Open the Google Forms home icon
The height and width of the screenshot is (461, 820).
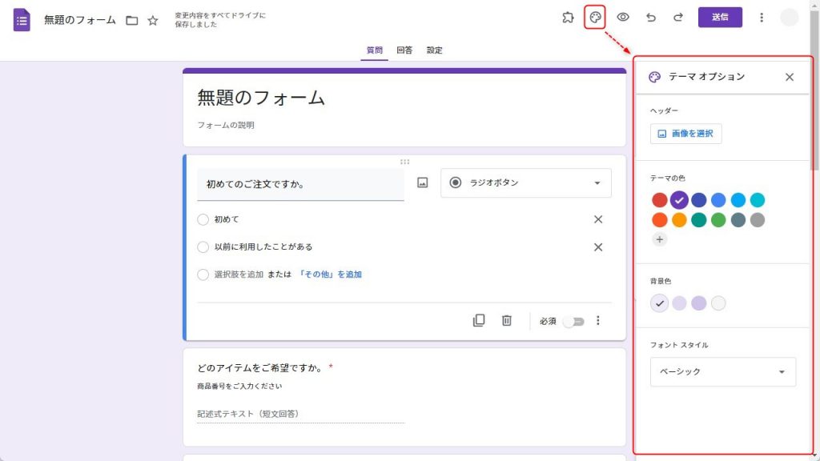click(22, 20)
